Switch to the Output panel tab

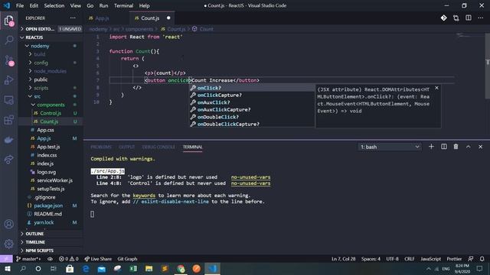pyautogui.click(x=126, y=147)
